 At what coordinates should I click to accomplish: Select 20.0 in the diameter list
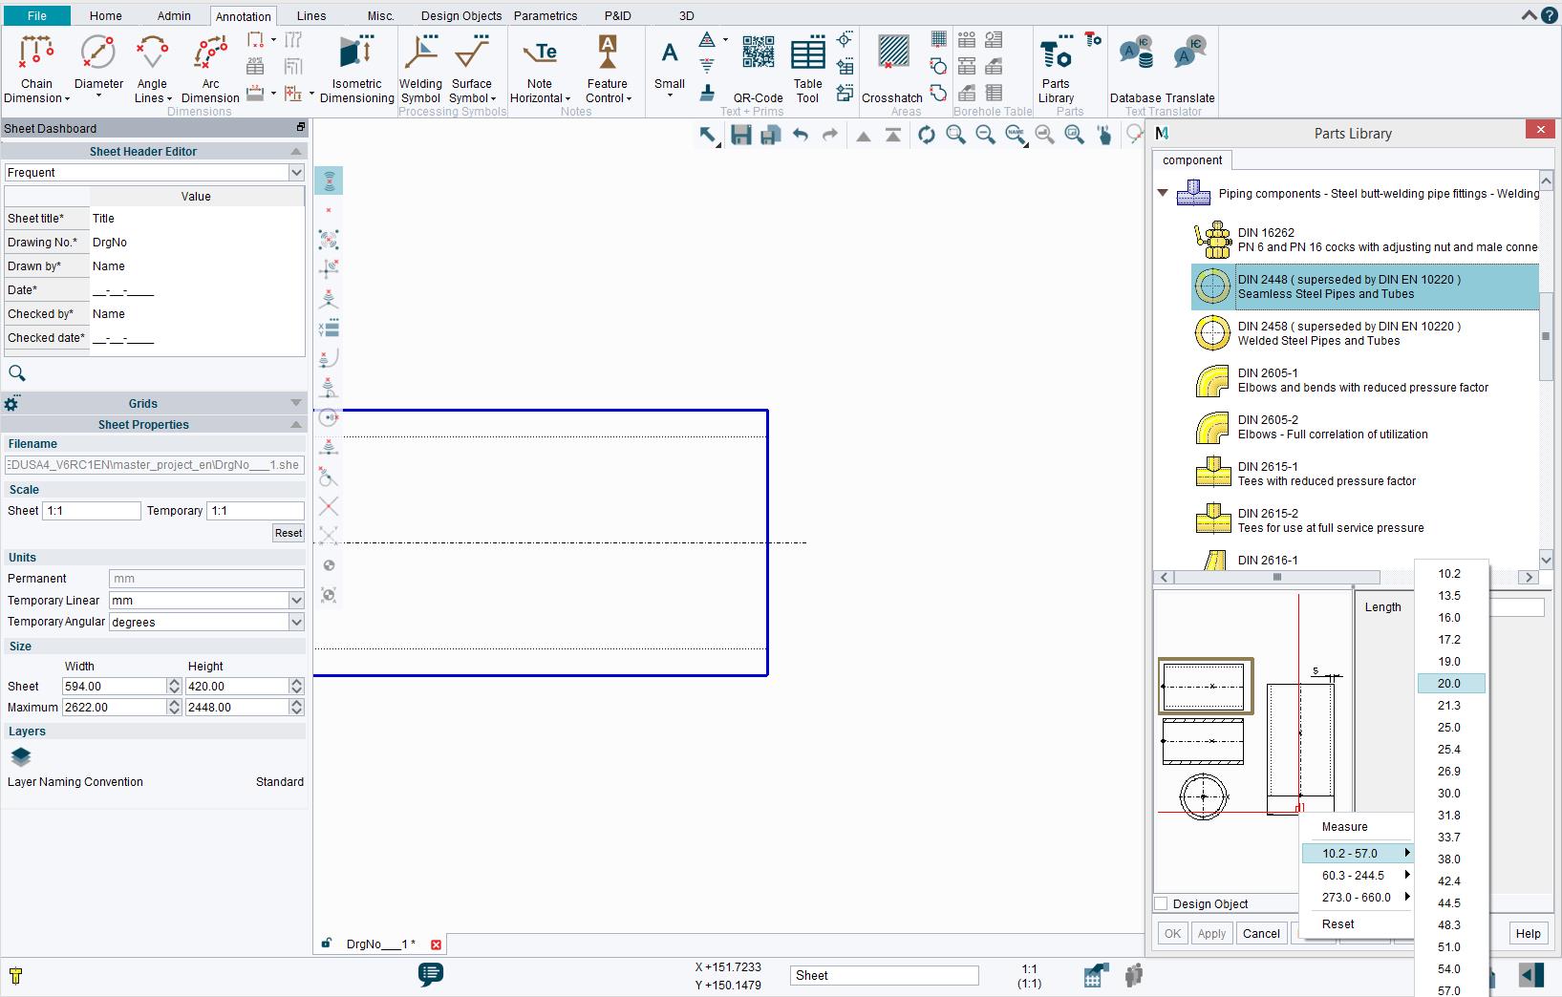[x=1451, y=684]
